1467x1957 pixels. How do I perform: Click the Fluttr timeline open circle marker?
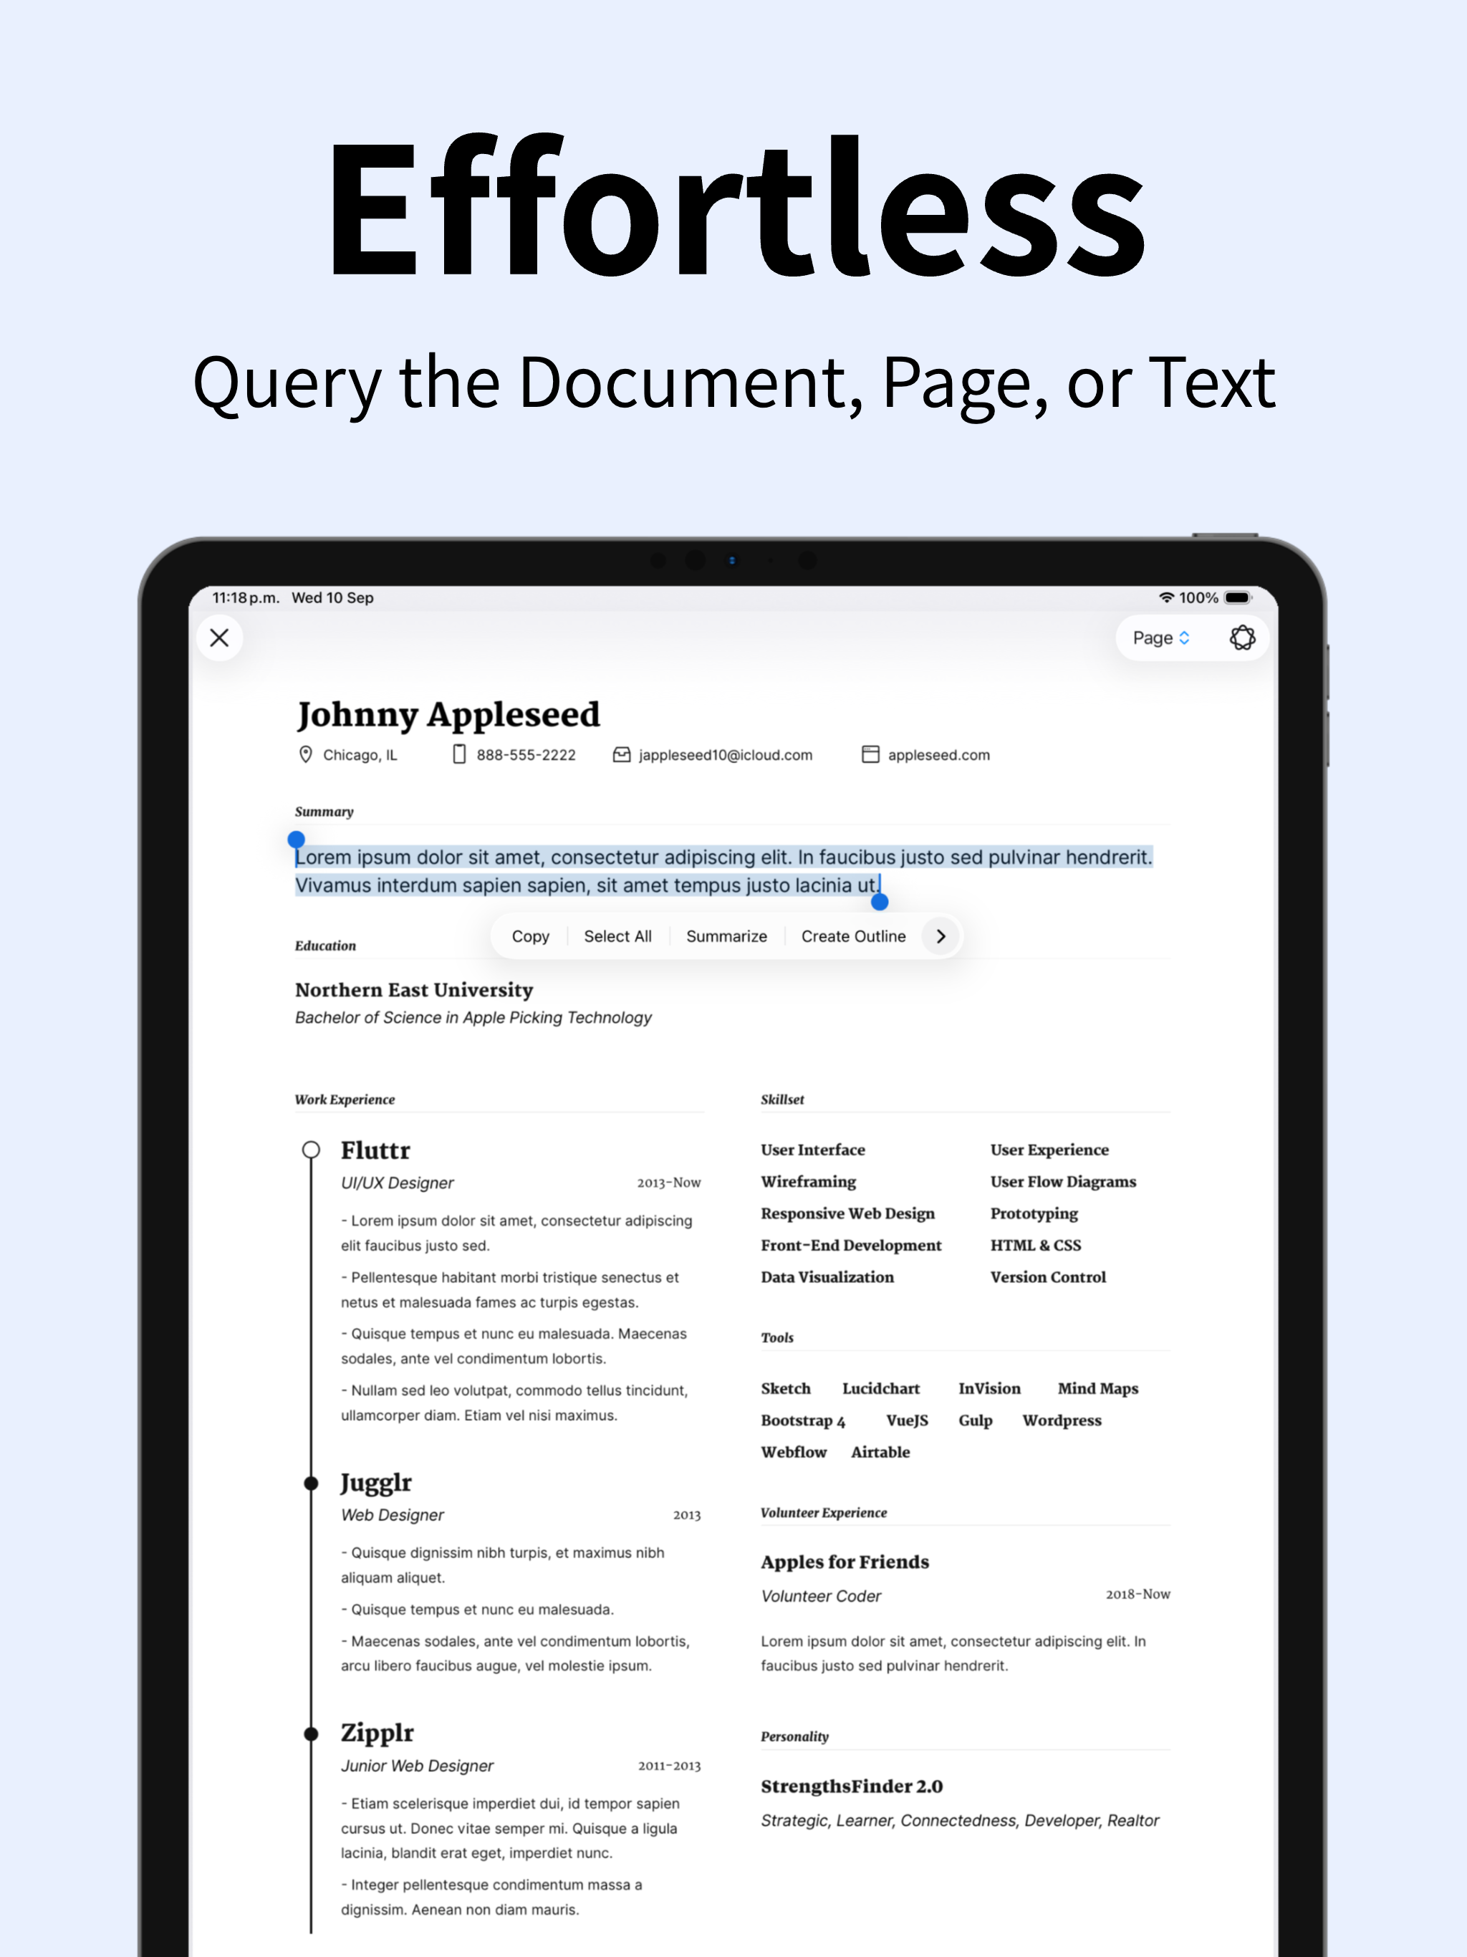(311, 1150)
